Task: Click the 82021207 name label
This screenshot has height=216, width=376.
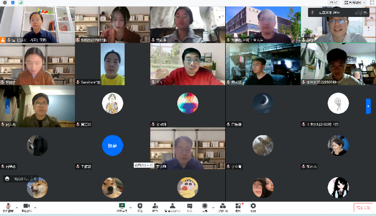Action: point(94,40)
